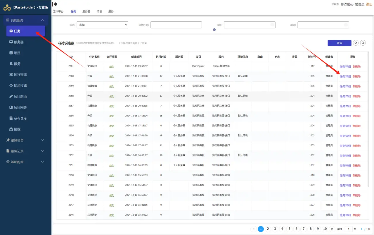The image size is (374, 235).
Task: Expand the 服务记录 sidebar group
Action: coord(26,151)
